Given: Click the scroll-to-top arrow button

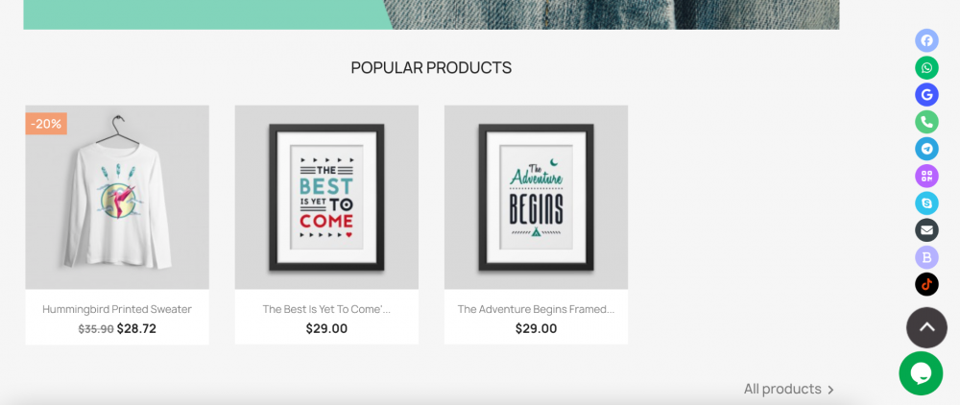Looking at the screenshot, I should 926,327.
